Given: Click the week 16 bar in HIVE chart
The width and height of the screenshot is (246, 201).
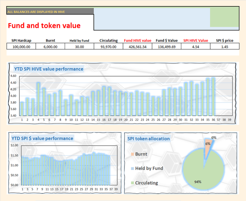Looking at the screenshot, I should click(x=104, y=101).
